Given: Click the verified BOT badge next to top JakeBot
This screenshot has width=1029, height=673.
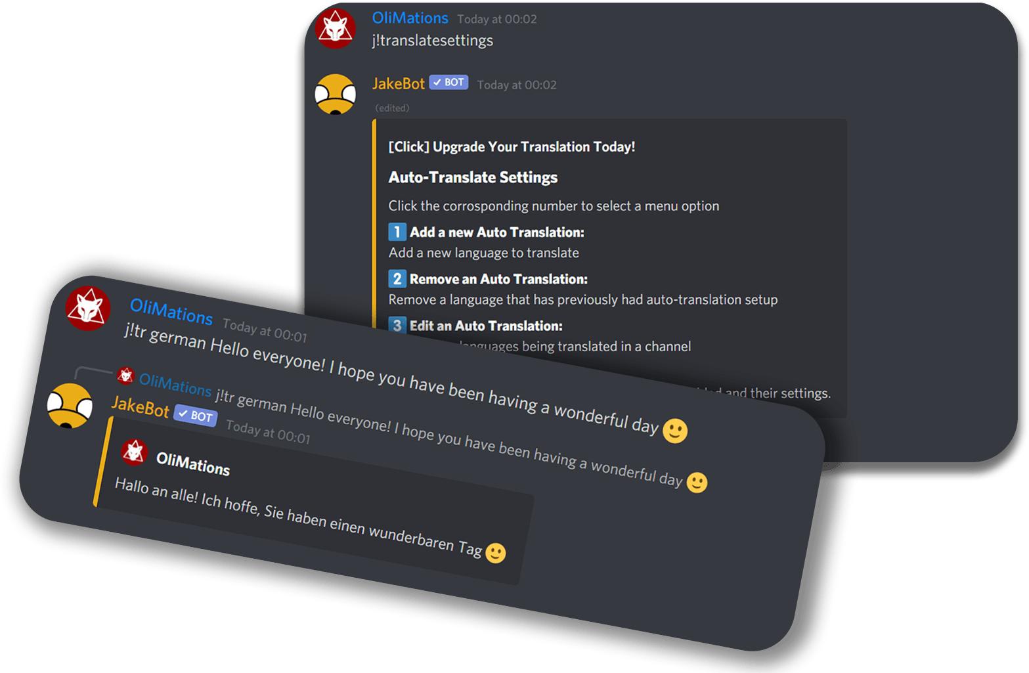Looking at the screenshot, I should (449, 82).
